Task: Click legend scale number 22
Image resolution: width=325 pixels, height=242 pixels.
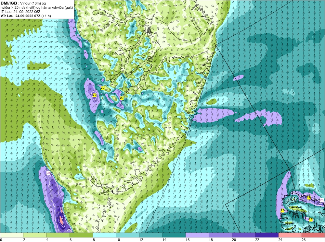Action: coord(257,240)
